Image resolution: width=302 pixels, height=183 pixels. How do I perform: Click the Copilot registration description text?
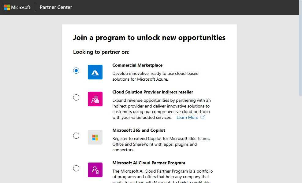(x=161, y=144)
